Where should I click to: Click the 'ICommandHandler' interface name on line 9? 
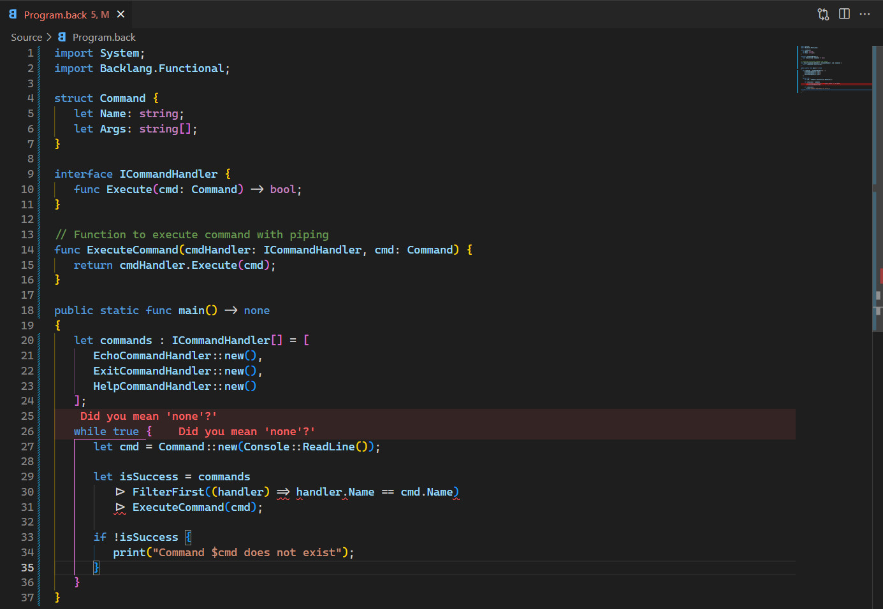click(x=168, y=174)
